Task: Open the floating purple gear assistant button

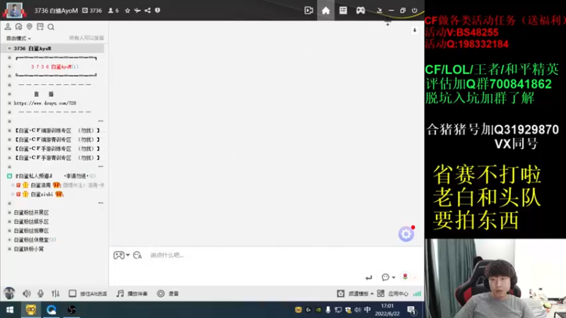Action: click(x=406, y=235)
